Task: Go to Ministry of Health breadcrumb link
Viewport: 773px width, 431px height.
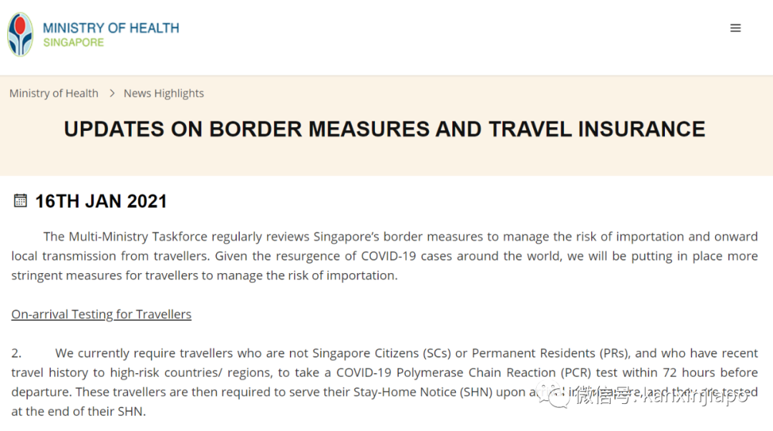Action: click(54, 93)
